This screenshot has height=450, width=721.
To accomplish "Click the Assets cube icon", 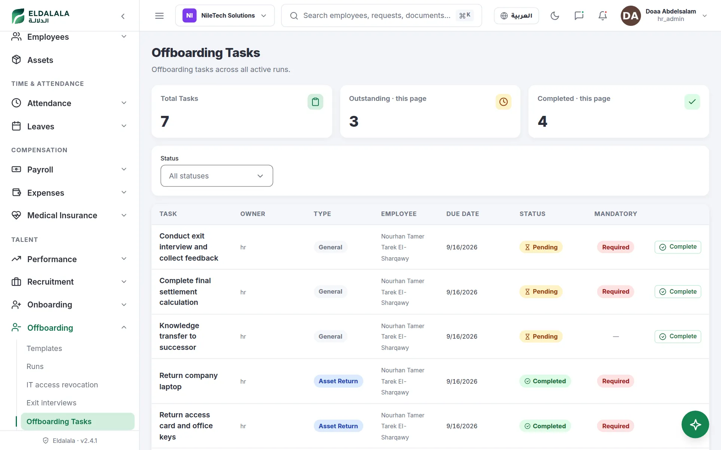I will coord(16,60).
